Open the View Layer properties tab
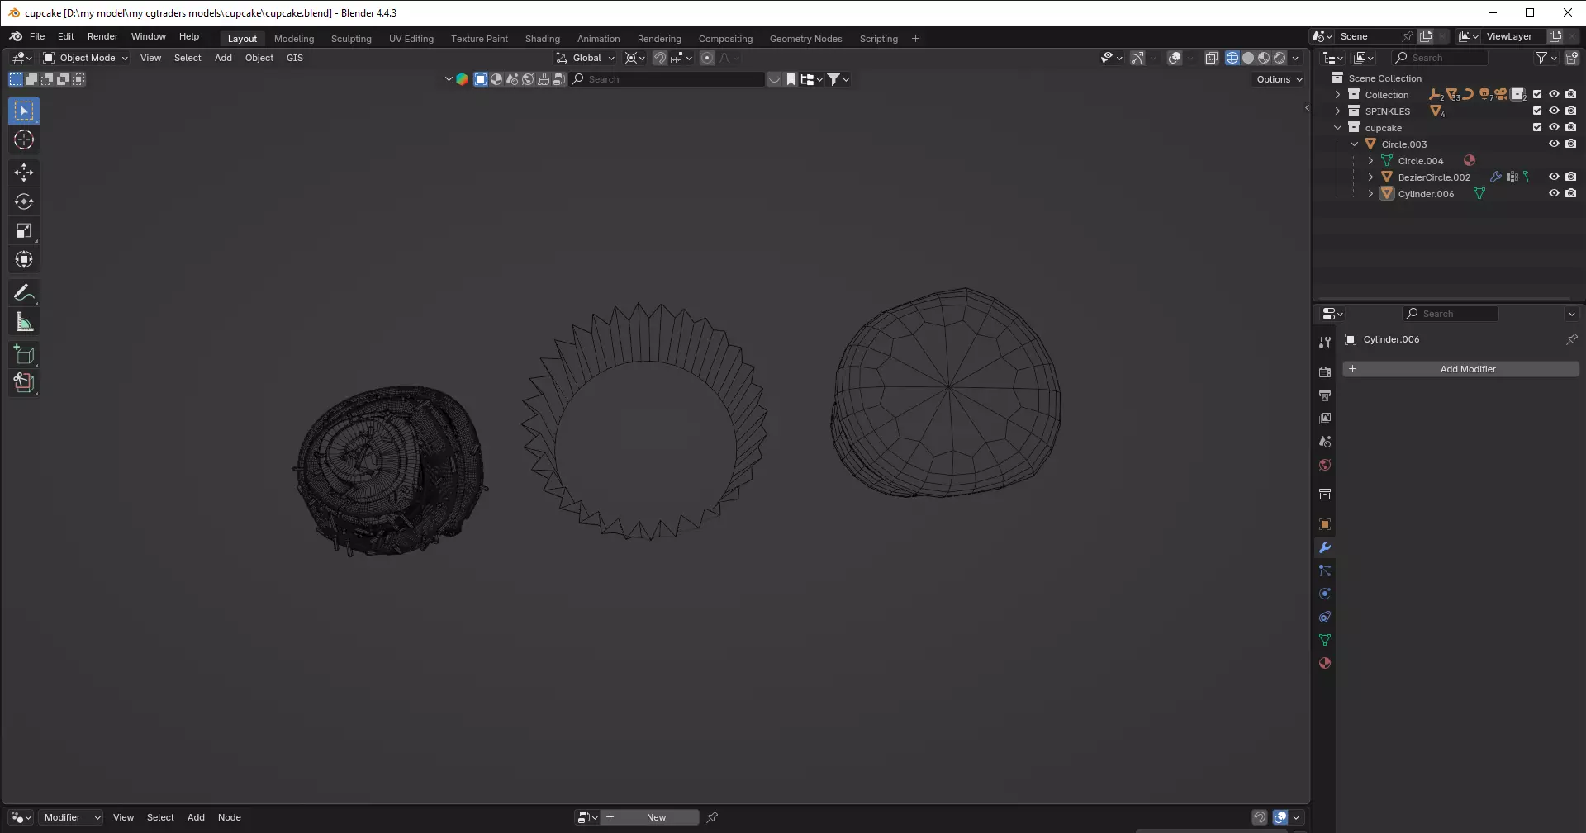 click(1325, 419)
